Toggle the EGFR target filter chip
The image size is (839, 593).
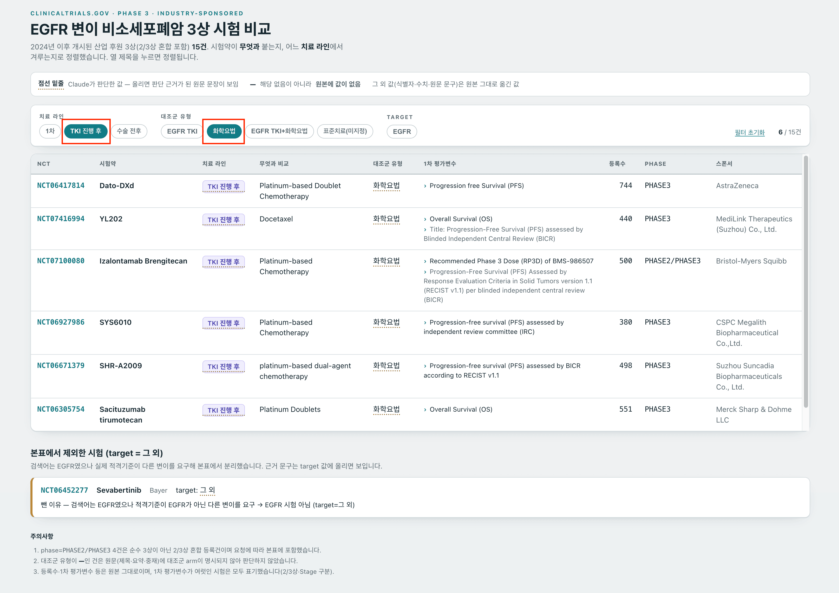coord(402,131)
